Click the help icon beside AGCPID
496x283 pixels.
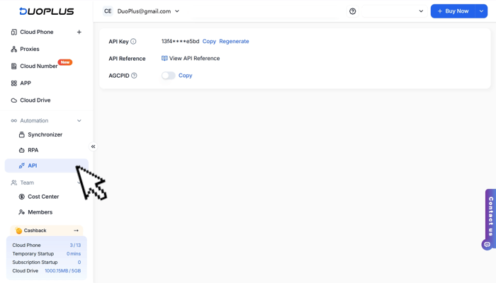134,76
